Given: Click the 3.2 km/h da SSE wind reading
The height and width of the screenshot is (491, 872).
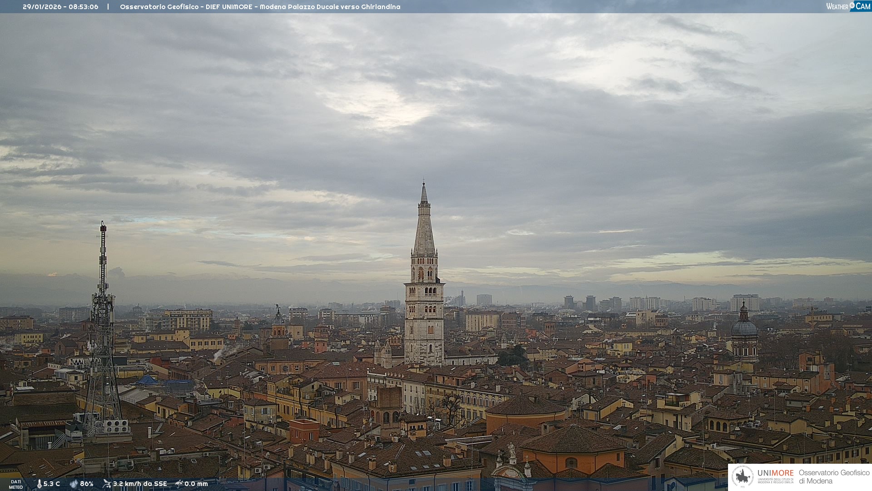Looking at the screenshot, I should click(140, 484).
